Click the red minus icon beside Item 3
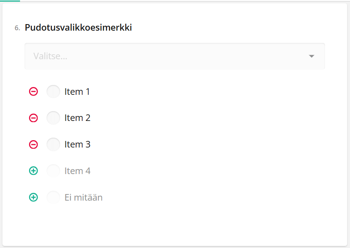Image resolution: width=350 pixels, height=248 pixels. (33, 144)
